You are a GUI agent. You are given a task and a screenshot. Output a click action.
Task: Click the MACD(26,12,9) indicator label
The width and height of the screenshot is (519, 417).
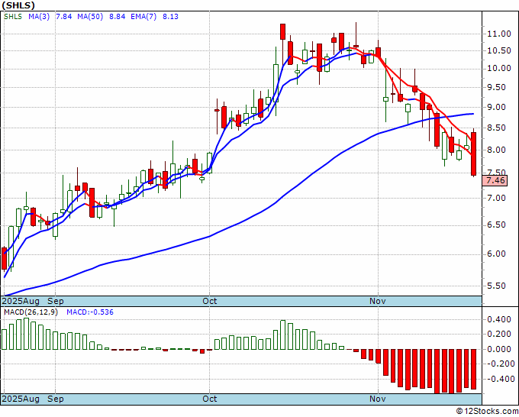(x=31, y=312)
